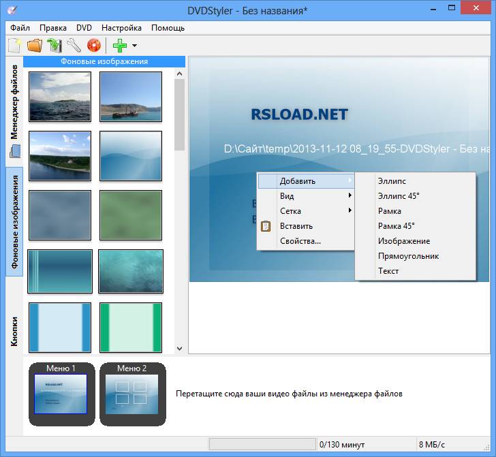Open the DVD menu
Viewport: 496px width, 457px height.
[84, 28]
